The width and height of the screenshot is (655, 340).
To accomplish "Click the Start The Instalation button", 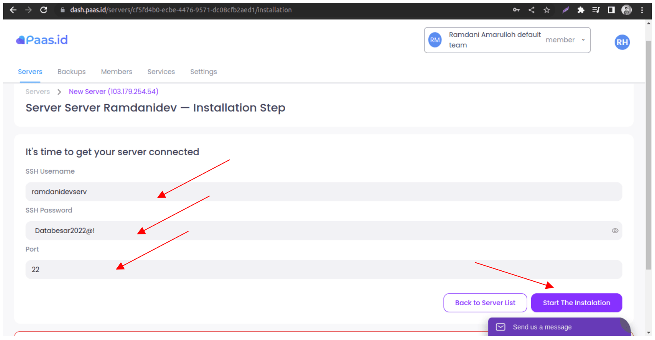I will (576, 303).
